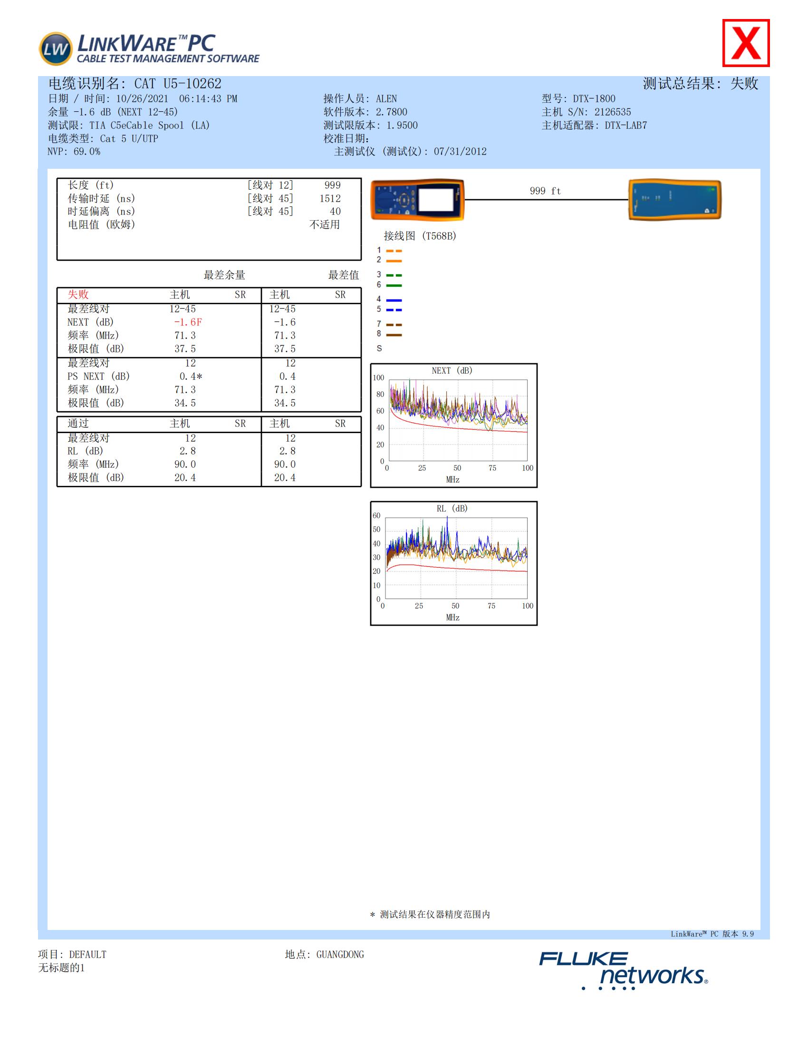Open the RL (dB) graph
This screenshot has height=1046, width=808.
(453, 563)
